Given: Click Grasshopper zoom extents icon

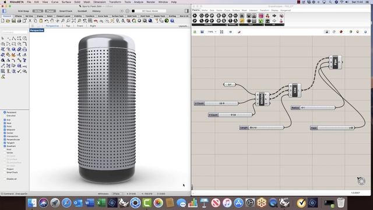Looking at the screenshot, I should [221, 32].
